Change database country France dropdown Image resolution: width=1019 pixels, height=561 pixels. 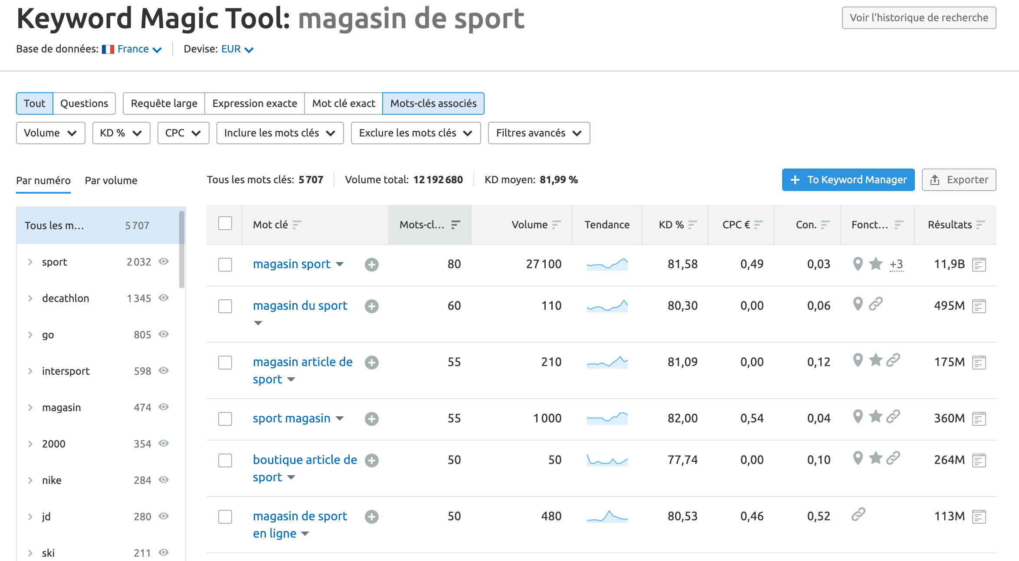(x=132, y=49)
